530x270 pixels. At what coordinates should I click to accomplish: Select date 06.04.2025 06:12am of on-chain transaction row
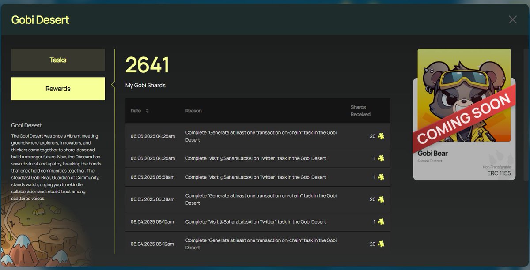[153, 244]
